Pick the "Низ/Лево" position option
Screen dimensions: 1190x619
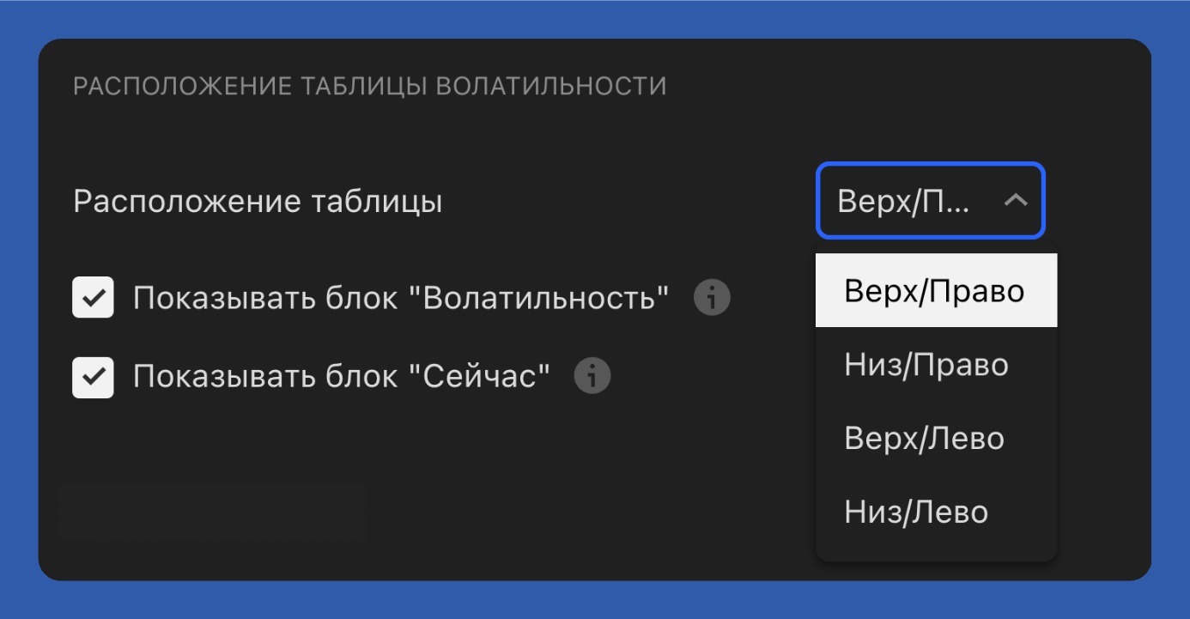(x=936, y=511)
